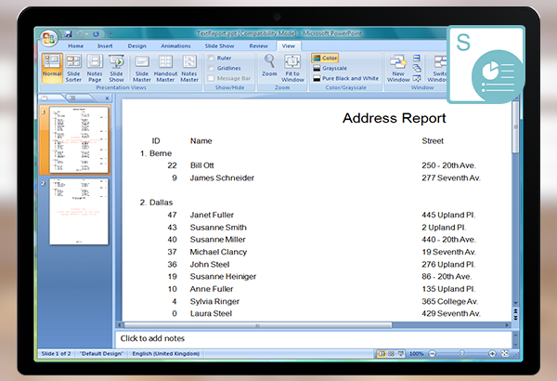Open the Office button menu
Image resolution: width=557 pixels, height=381 pixels.
pyautogui.click(x=50, y=36)
